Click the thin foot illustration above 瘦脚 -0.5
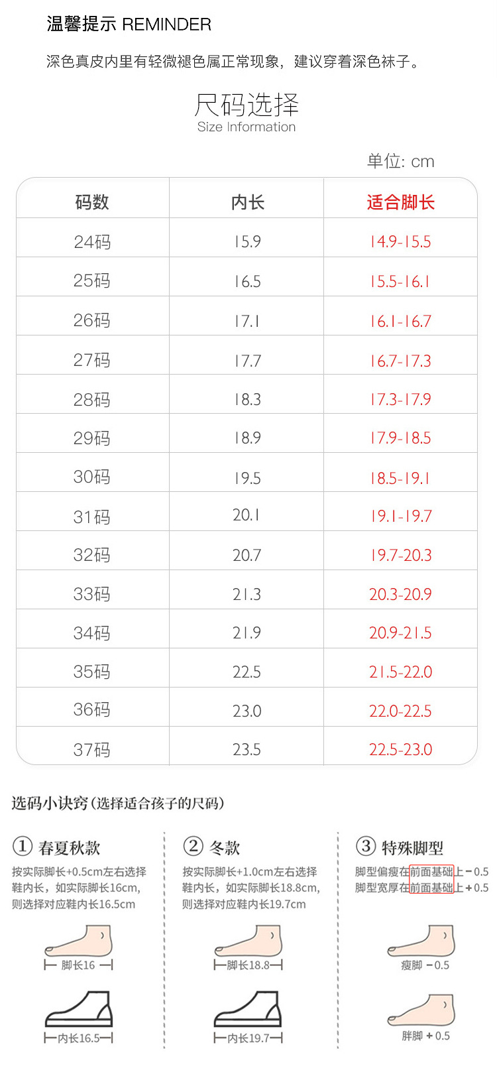 pyautogui.click(x=422, y=941)
